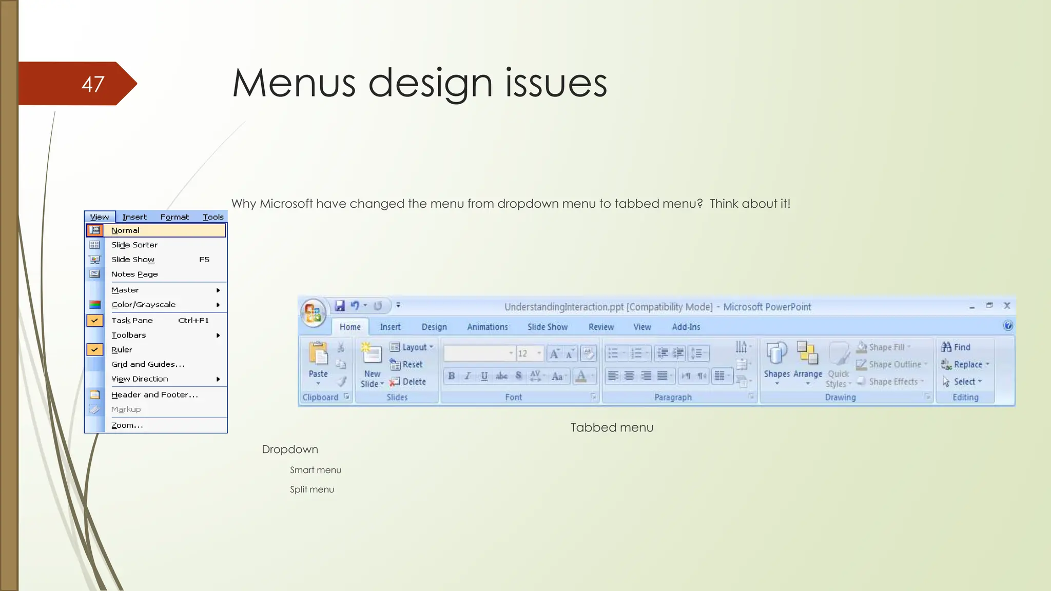1051x591 pixels.
Task: Click the New Slide icon
Action: click(371, 354)
